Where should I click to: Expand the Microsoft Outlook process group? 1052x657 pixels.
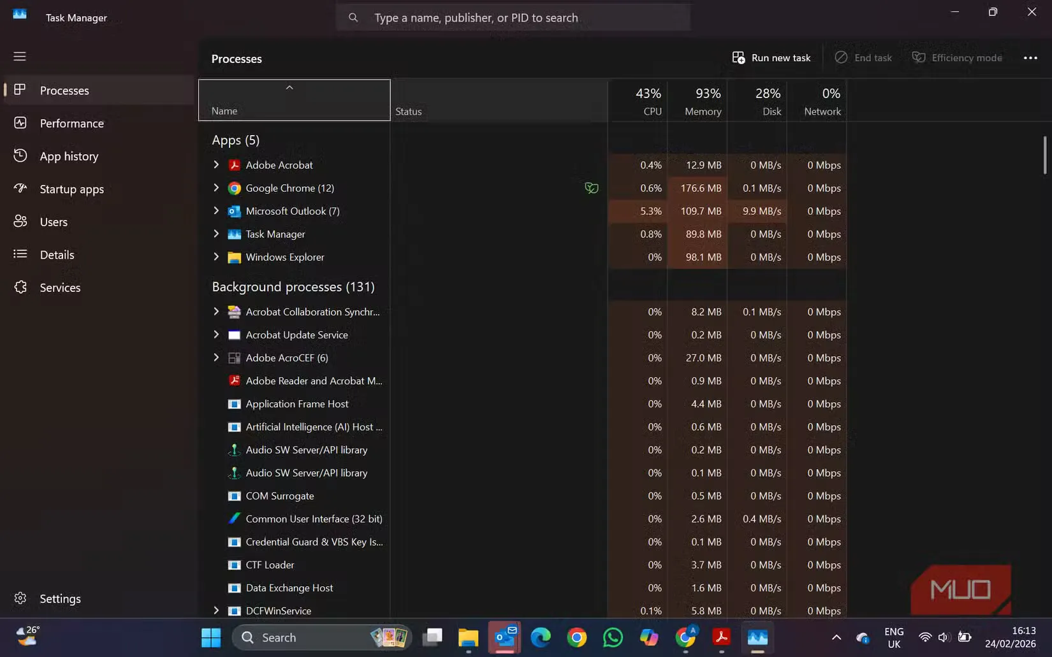pos(216,211)
